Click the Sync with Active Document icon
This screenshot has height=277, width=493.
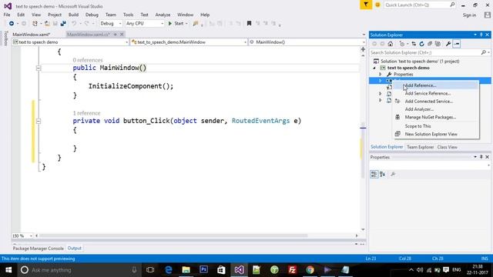pos(414,44)
